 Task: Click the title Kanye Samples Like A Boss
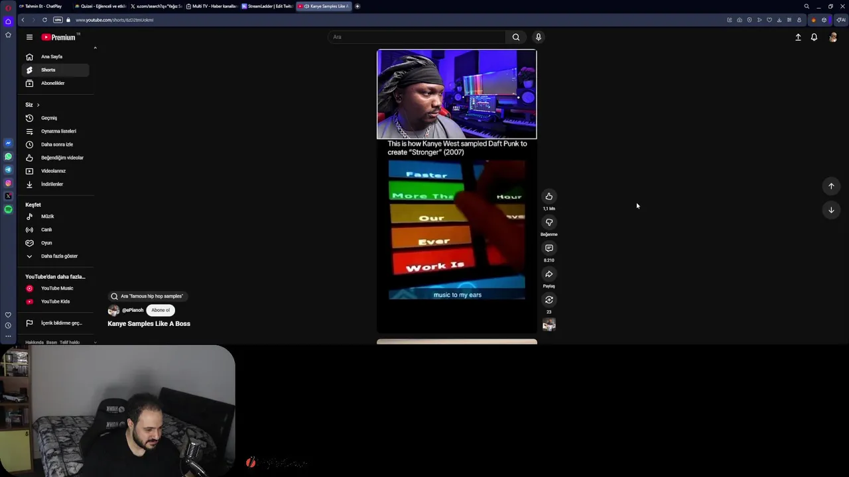click(149, 323)
